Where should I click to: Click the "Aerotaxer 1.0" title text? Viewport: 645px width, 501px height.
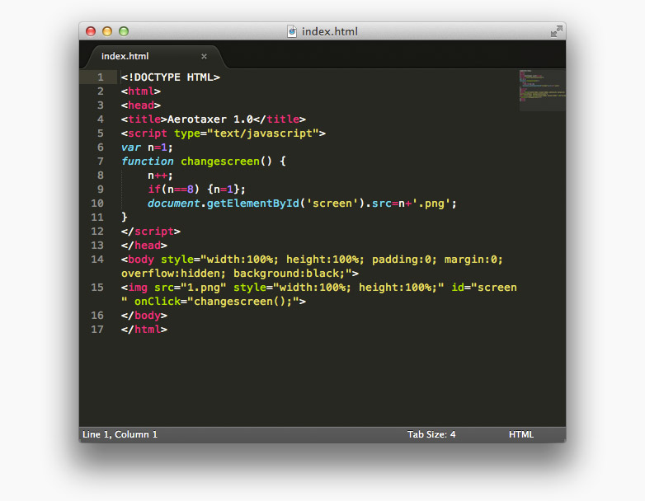(210, 119)
